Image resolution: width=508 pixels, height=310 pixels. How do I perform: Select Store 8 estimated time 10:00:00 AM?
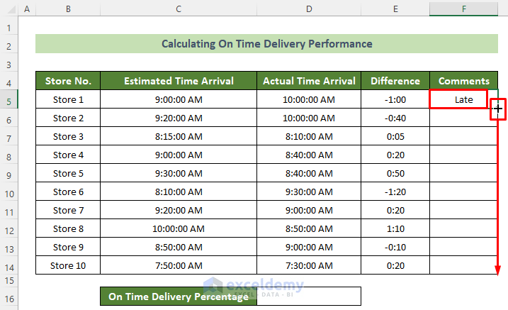[x=179, y=229]
